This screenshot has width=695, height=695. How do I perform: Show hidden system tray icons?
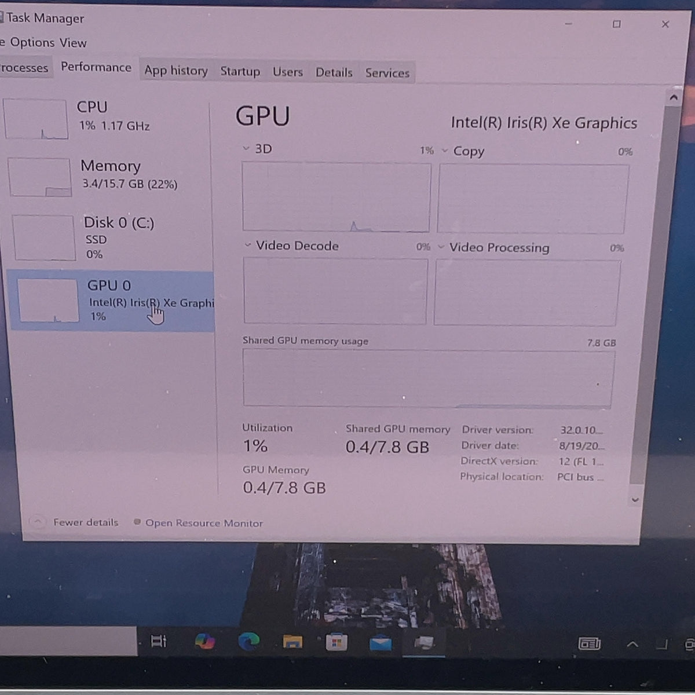pos(632,644)
